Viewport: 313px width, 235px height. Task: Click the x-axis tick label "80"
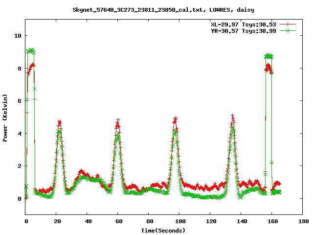pos(150,221)
